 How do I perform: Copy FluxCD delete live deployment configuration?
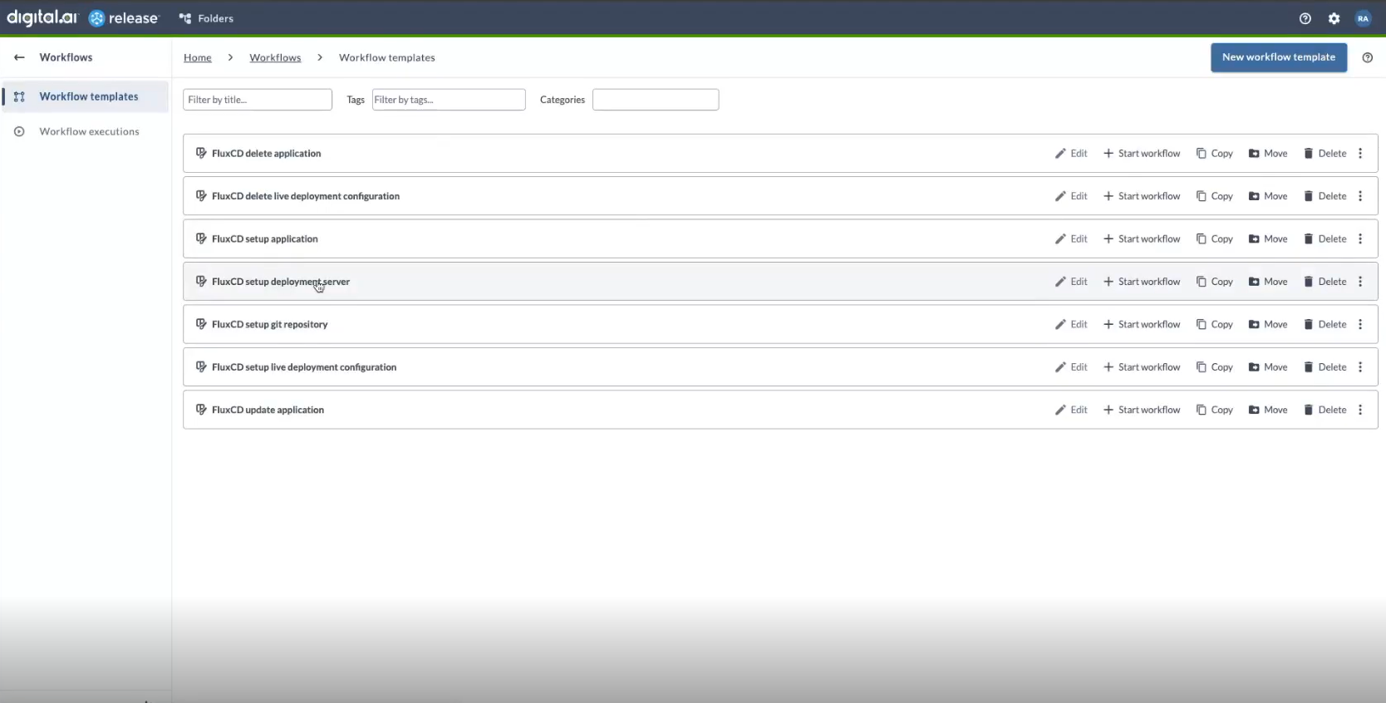click(x=1214, y=196)
